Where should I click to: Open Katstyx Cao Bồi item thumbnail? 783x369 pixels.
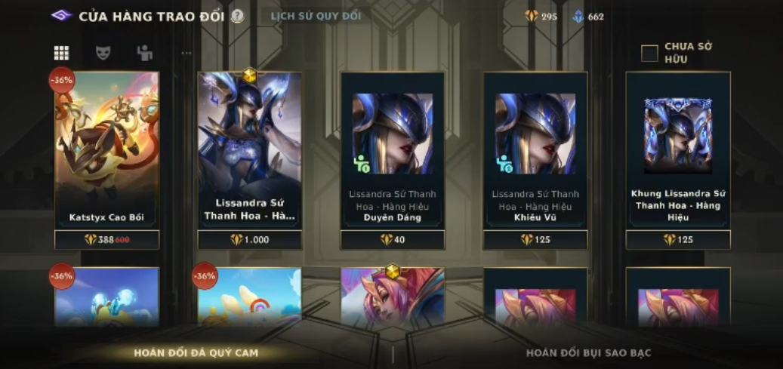coord(107,150)
